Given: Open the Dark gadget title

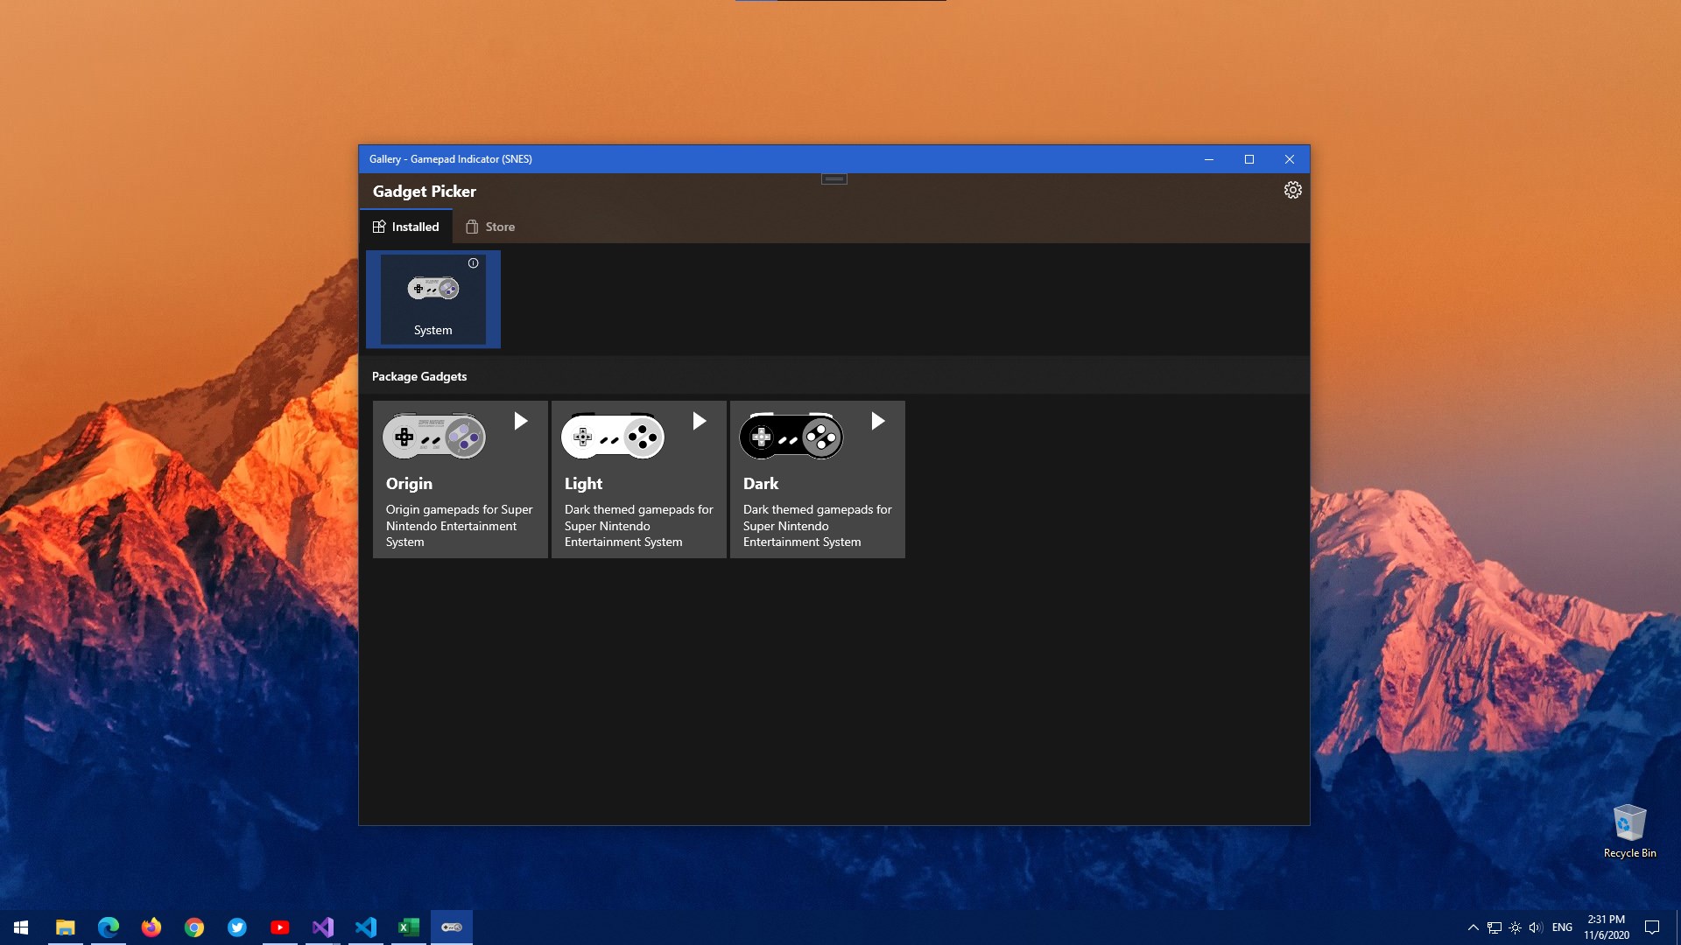Looking at the screenshot, I should tap(761, 484).
